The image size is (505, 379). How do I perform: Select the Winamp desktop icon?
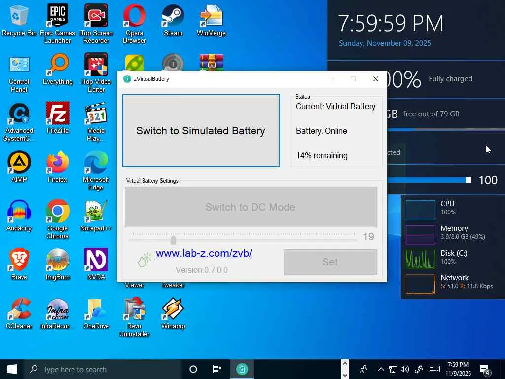(x=173, y=313)
